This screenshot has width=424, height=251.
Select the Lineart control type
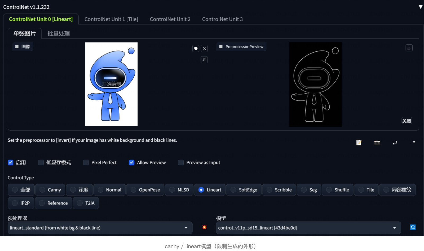tap(210, 190)
